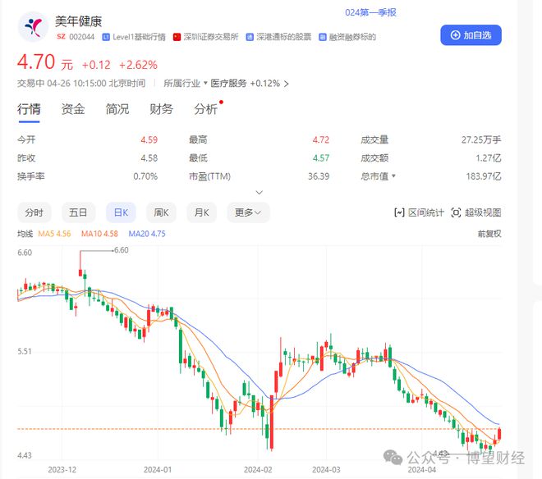
Task: Click the 融资融券标的 badge icon
Action: click(322, 37)
